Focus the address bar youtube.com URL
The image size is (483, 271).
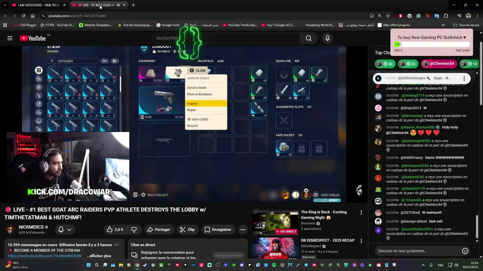[77, 16]
